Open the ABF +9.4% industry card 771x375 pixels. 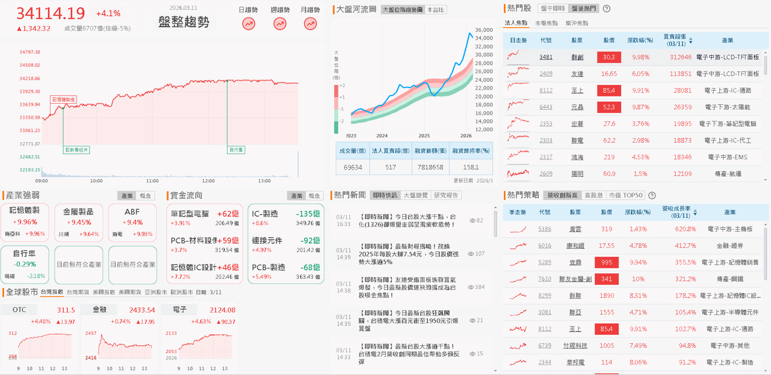click(132, 222)
